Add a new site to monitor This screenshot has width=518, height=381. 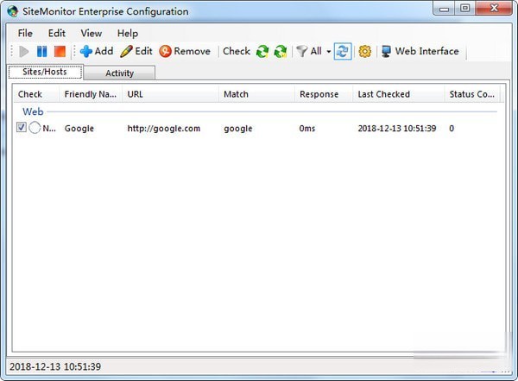point(97,51)
